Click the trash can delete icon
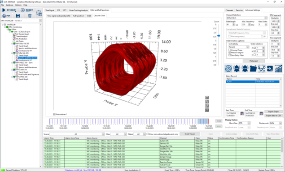Image resolution: width=285 pixels, height=172 pixels. point(30,16)
